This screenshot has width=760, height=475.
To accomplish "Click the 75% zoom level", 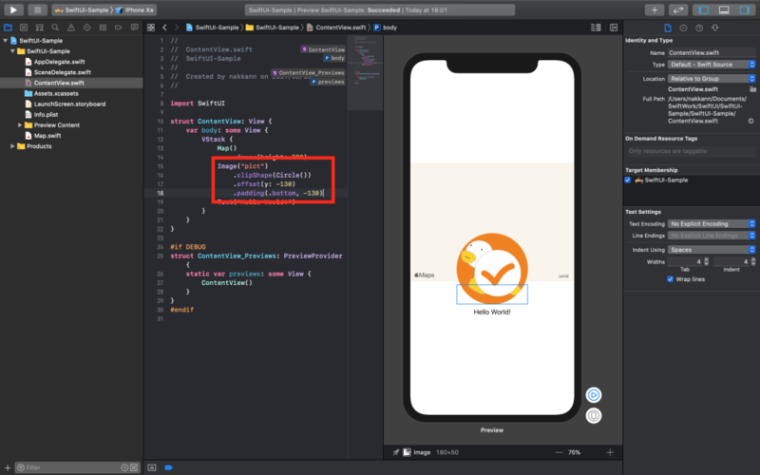I will 575,452.
